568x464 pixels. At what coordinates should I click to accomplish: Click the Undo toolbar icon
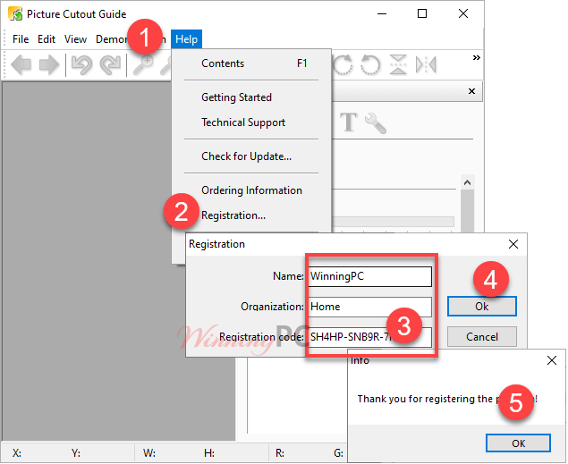[81, 65]
